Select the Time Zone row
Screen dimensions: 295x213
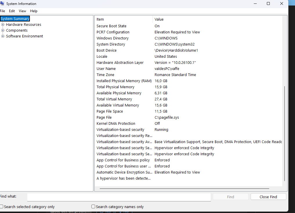click(x=189, y=75)
